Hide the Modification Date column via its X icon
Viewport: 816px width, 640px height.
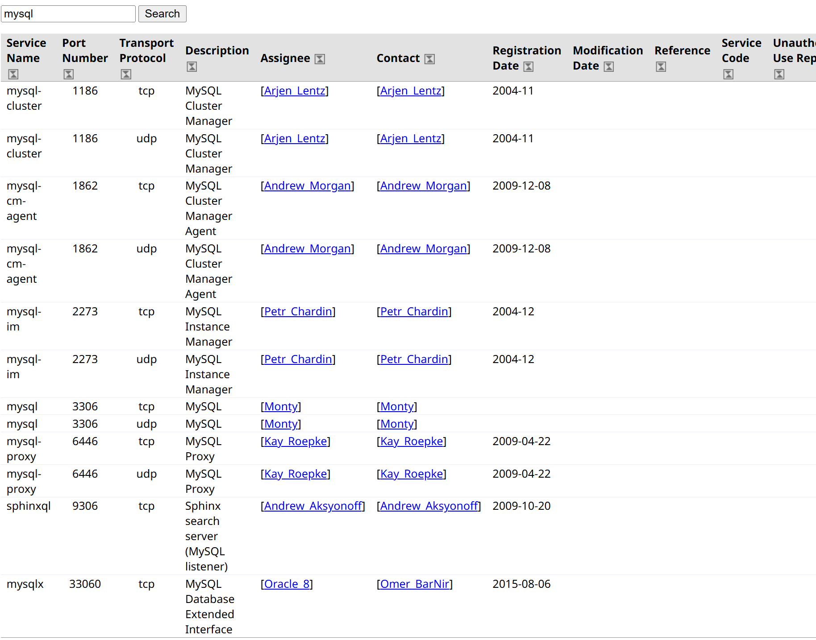(x=609, y=66)
